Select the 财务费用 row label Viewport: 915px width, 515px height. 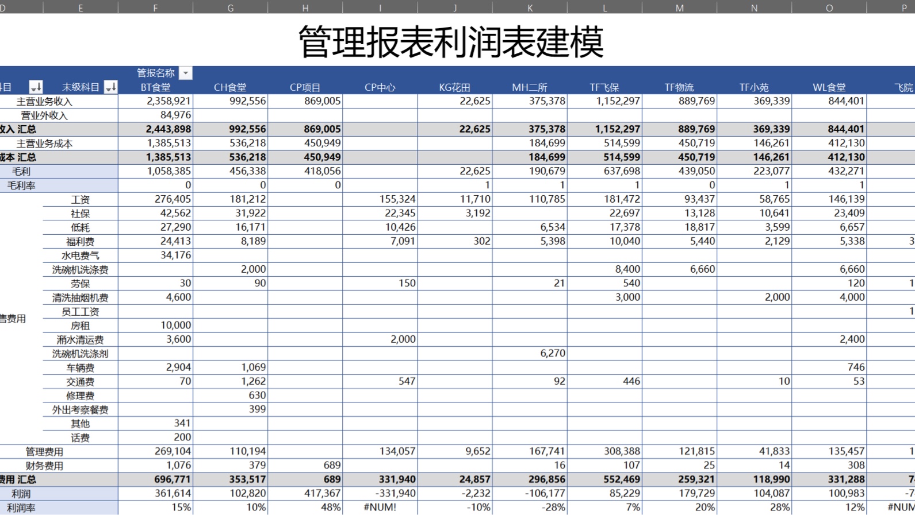pyautogui.click(x=44, y=466)
